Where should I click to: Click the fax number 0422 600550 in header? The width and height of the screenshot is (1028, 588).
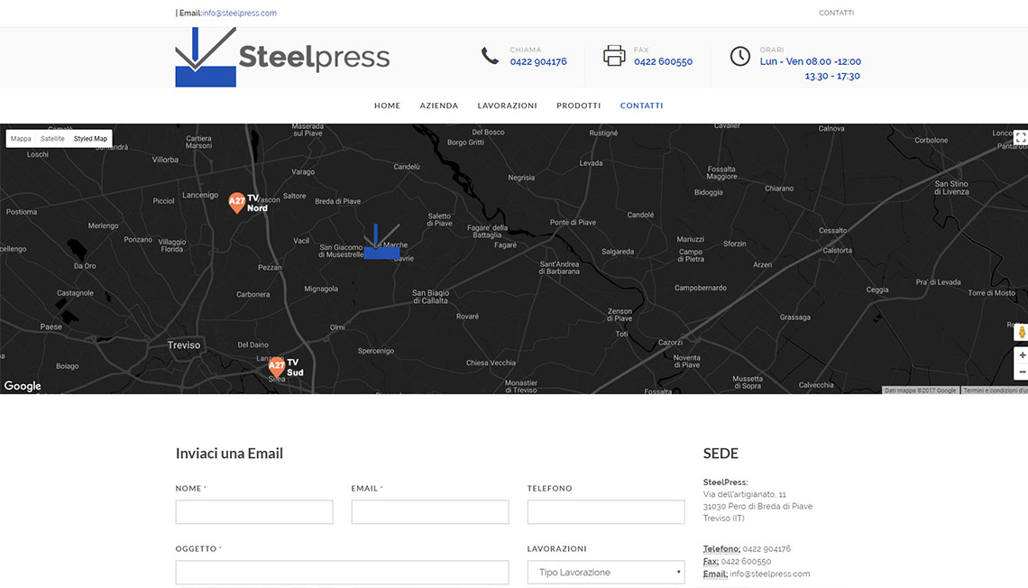point(663,61)
